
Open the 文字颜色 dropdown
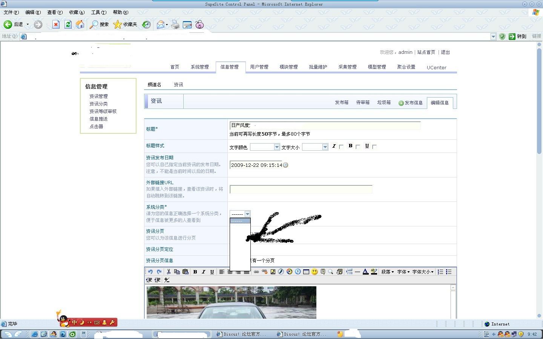pos(265,147)
